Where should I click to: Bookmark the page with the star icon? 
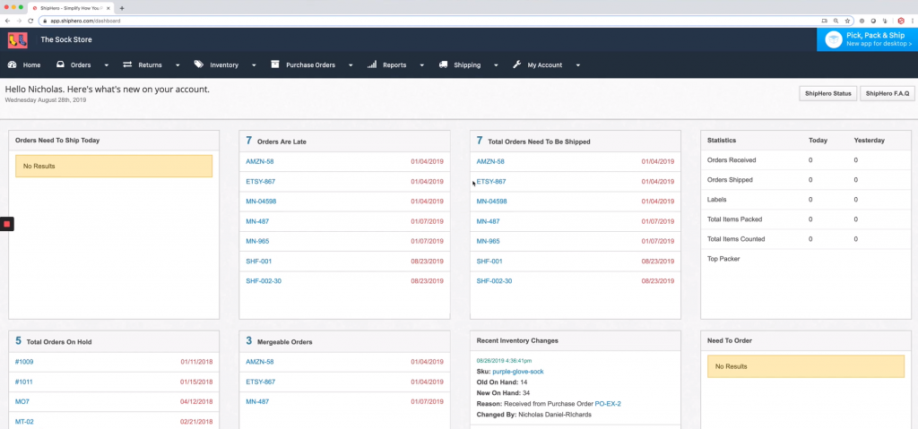pos(847,21)
